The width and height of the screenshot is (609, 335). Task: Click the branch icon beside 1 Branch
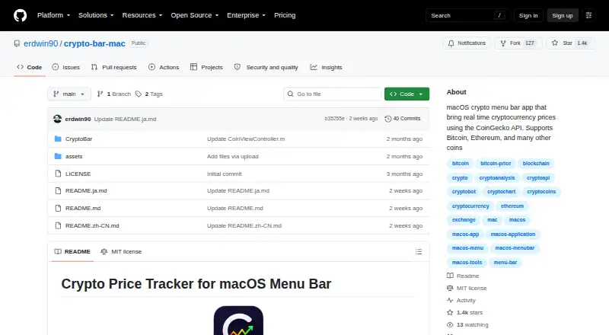[x=100, y=94]
